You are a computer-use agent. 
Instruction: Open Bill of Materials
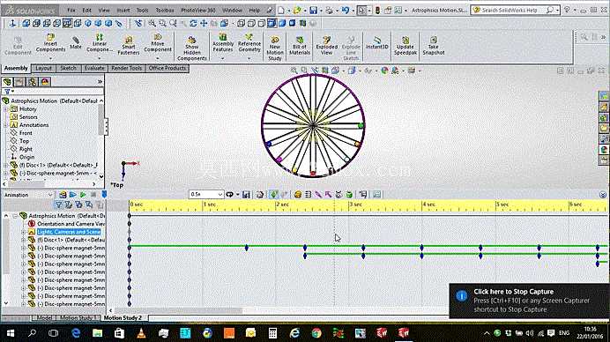click(x=300, y=46)
